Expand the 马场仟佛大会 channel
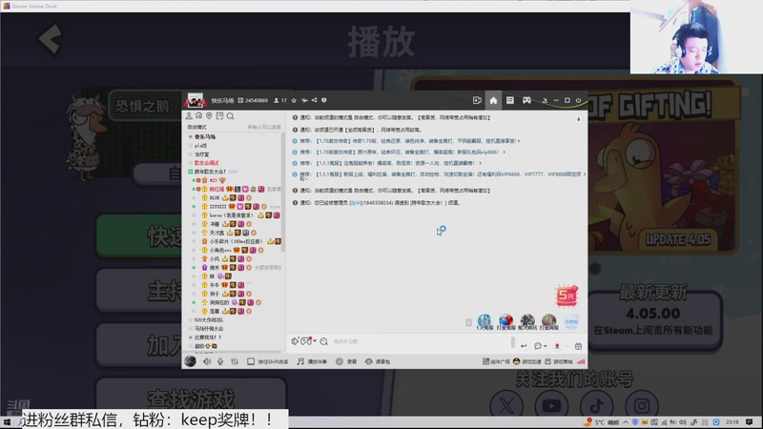The width and height of the screenshot is (763, 429). [x=190, y=329]
